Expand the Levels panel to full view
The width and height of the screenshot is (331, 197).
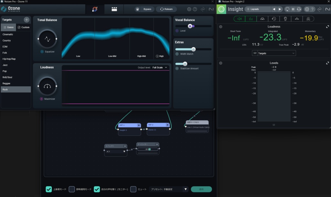327,63
